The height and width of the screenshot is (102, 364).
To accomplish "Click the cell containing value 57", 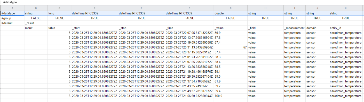I will tap(231, 47).
